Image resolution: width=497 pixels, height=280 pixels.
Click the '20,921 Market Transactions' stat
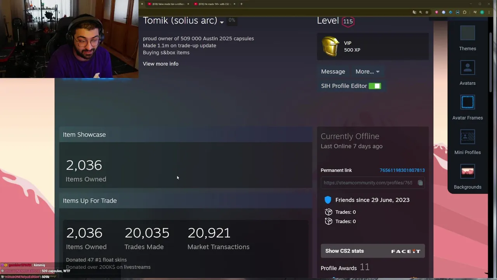click(218, 238)
